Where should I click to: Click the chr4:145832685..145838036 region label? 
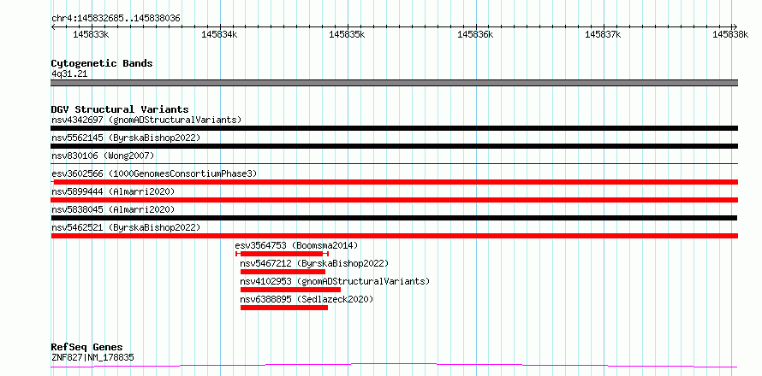[x=116, y=18]
